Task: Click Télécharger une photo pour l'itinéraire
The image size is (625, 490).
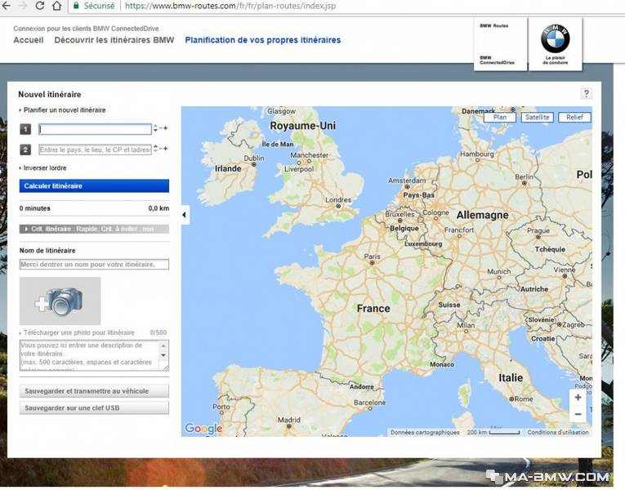Action: pyautogui.click(x=77, y=332)
